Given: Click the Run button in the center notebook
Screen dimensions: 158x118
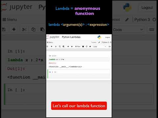Looking at the screenshot, I should [x=78, y=47].
